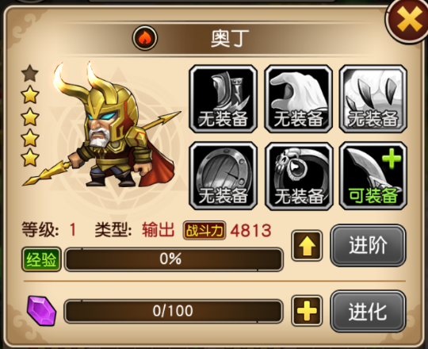The width and height of the screenshot is (428, 349).
Task: Click the top empty gray star
Action: [x=30, y=74]
